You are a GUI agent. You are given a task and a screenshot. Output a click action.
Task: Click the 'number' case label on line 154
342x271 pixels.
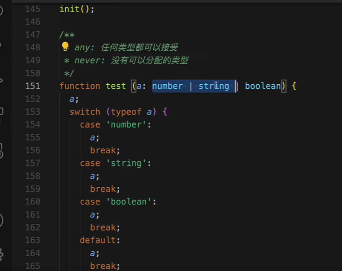127,124
